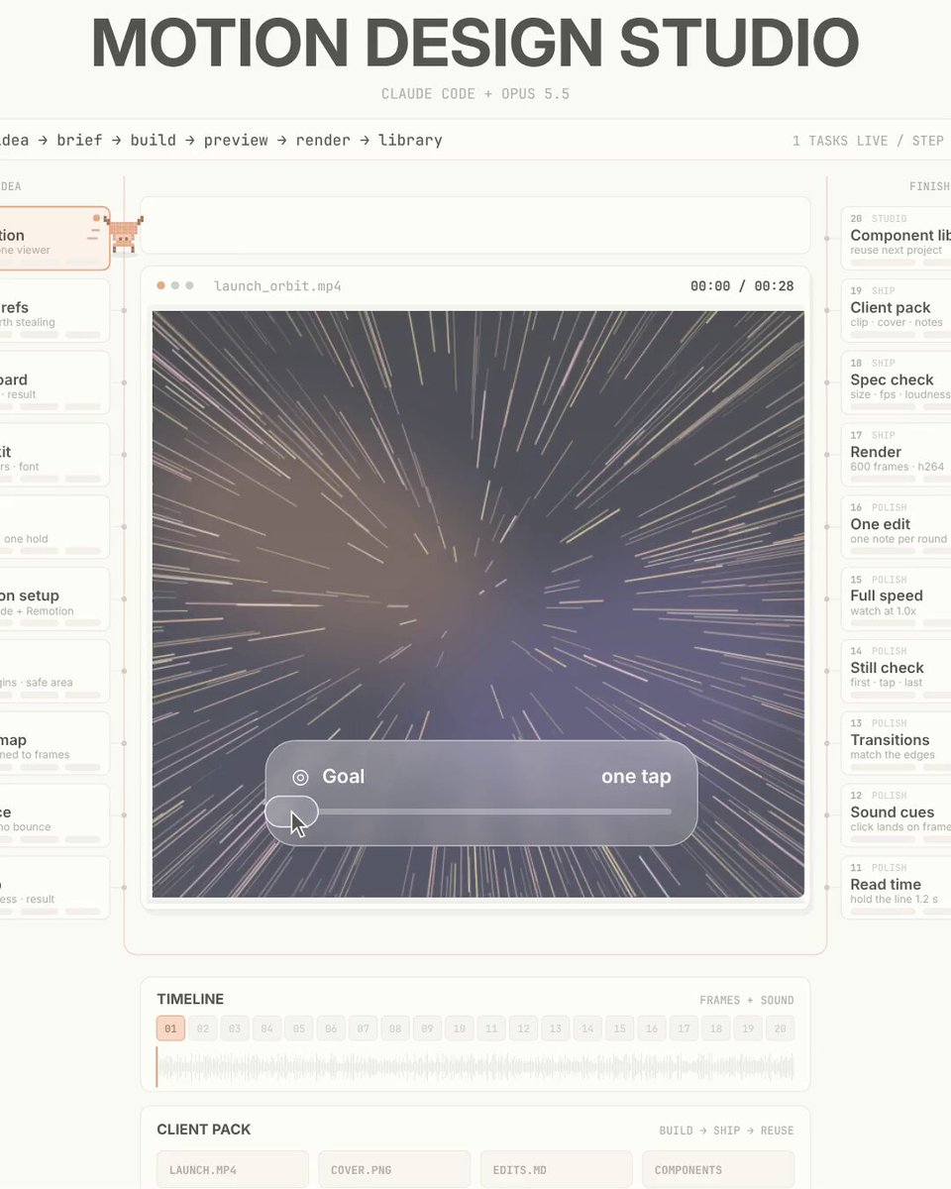Click the 'one tap' text
The image size is (951, 1189).
[x=636, y=777]
